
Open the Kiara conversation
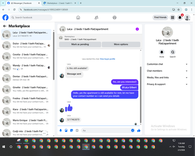click(26, 111)
